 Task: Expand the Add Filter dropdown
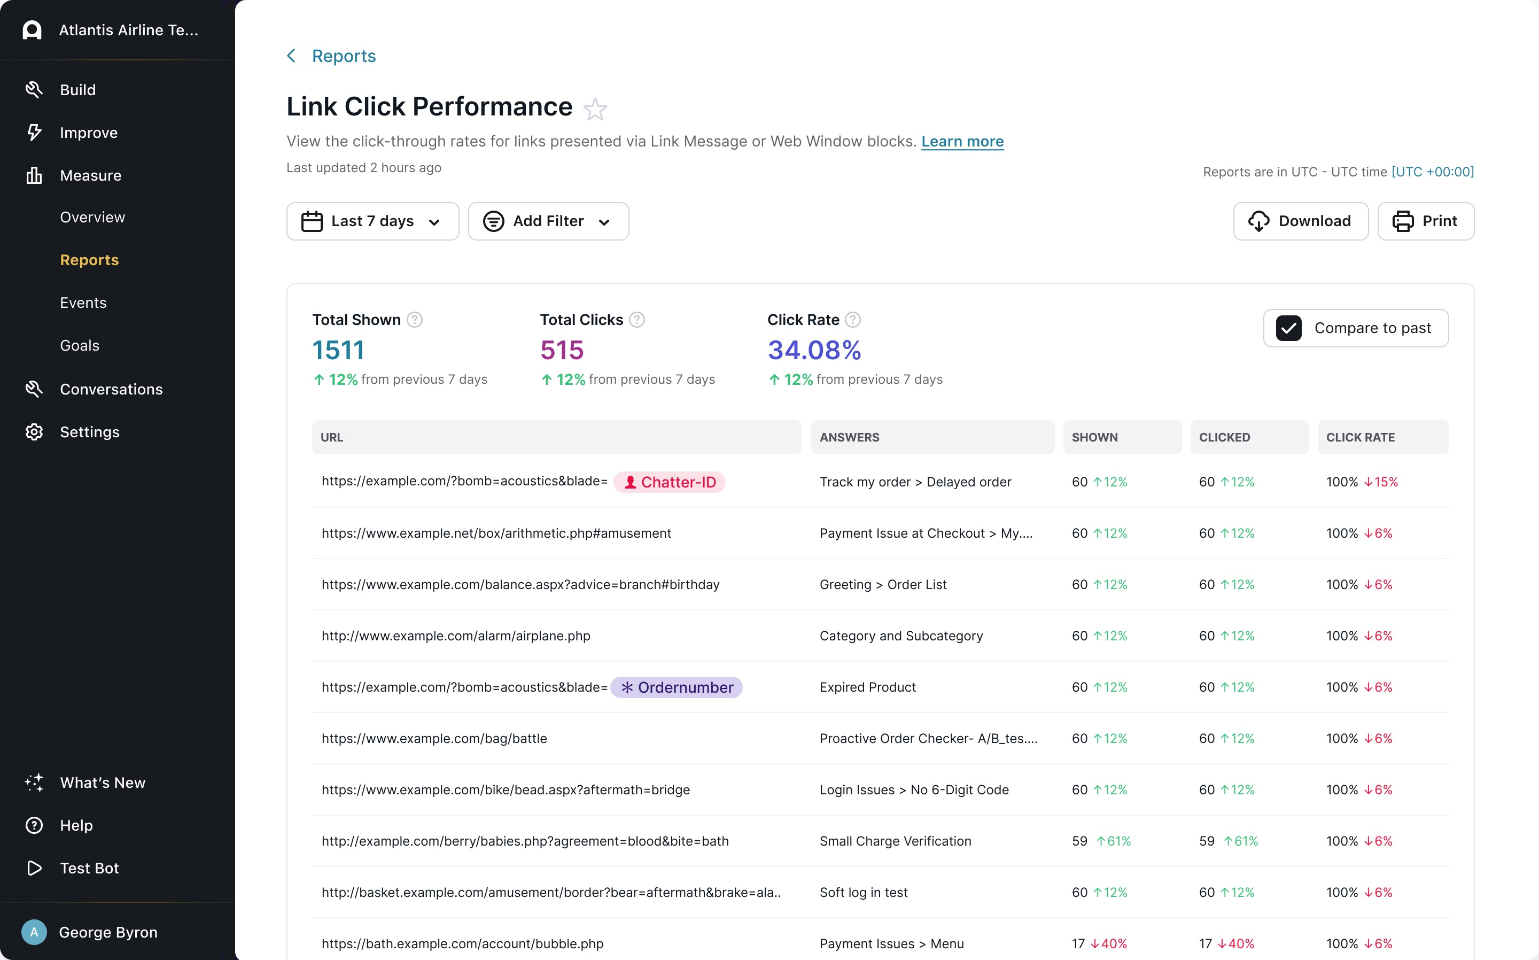(548, 221)
